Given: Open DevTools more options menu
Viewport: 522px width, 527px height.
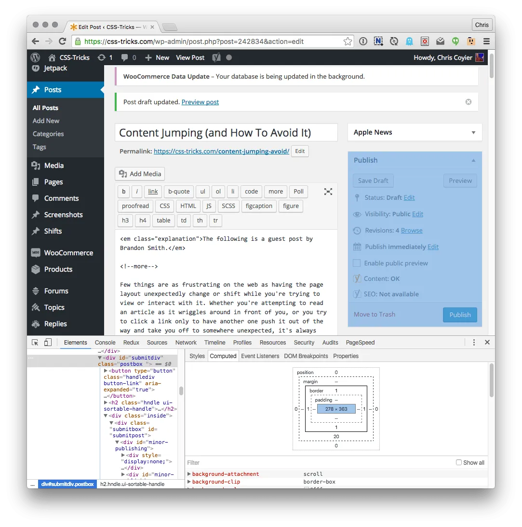Looking at the screenshot, I should pos(474,343).
